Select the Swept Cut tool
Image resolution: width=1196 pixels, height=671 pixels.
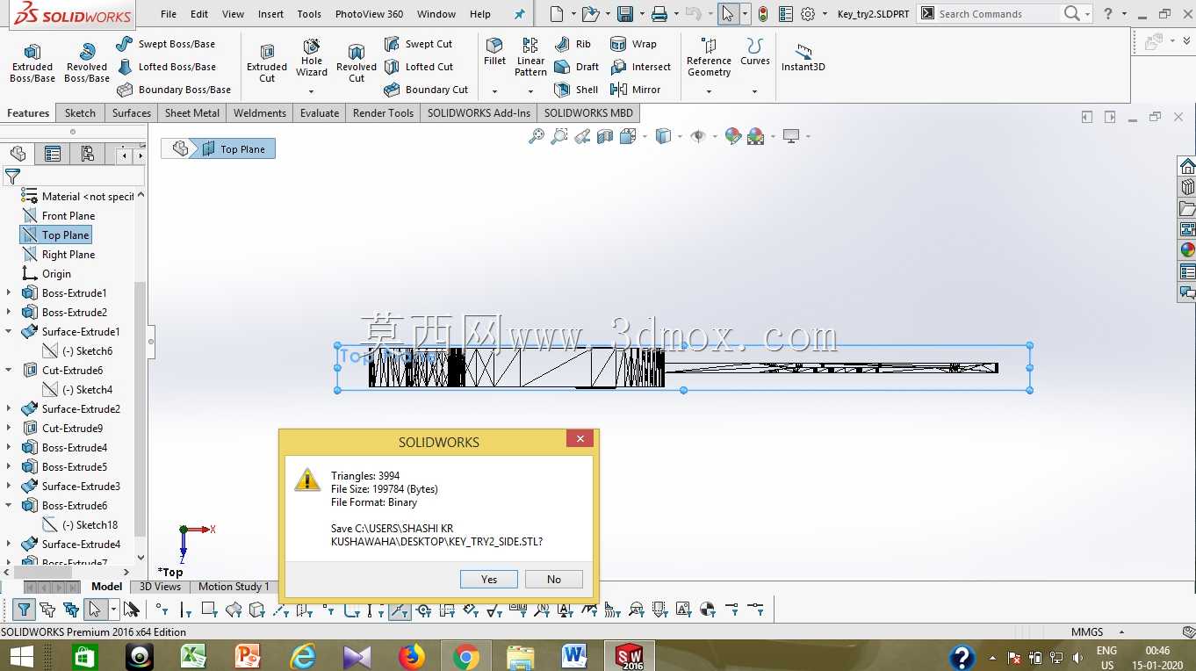click(x=418, y=44)
